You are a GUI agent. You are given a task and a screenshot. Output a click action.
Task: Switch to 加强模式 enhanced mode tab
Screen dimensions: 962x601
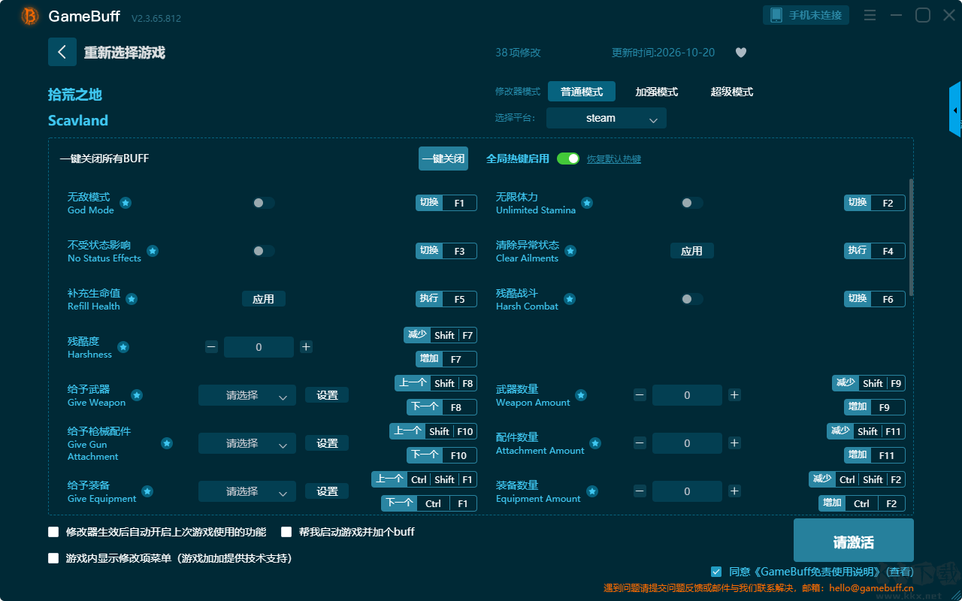657,92
